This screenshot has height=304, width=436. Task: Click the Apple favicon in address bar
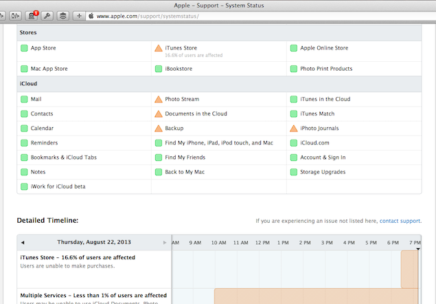(91, 16)
